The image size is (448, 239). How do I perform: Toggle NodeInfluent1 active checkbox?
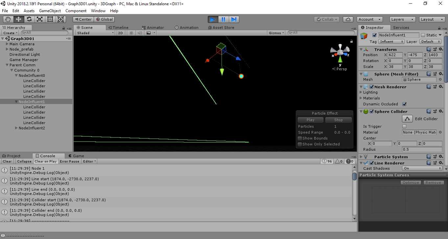[x=374, y=35]
